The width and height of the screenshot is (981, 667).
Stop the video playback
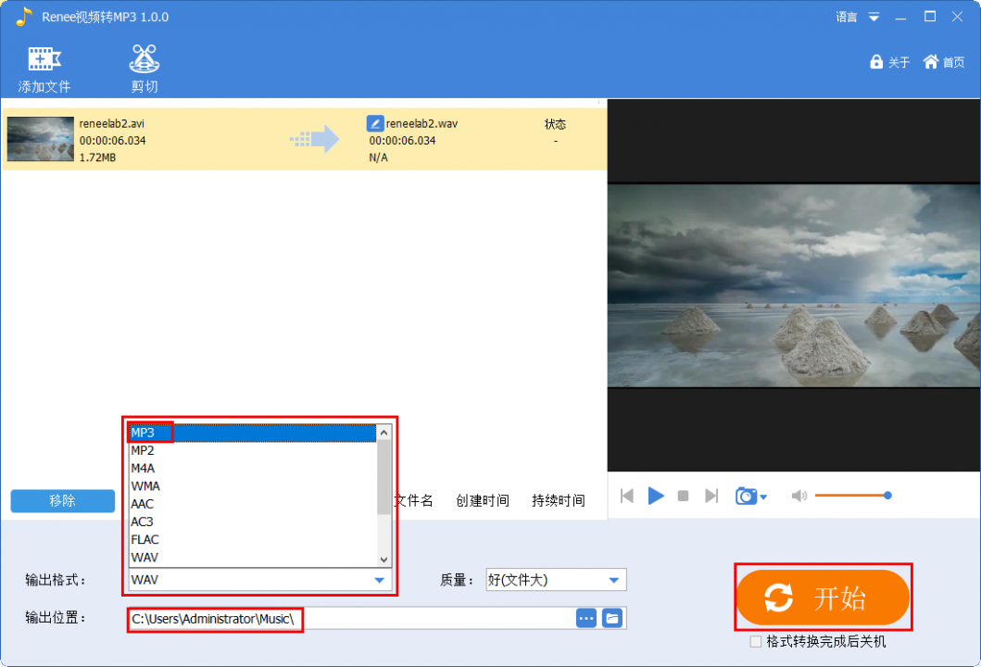click(x=684, y=497)
